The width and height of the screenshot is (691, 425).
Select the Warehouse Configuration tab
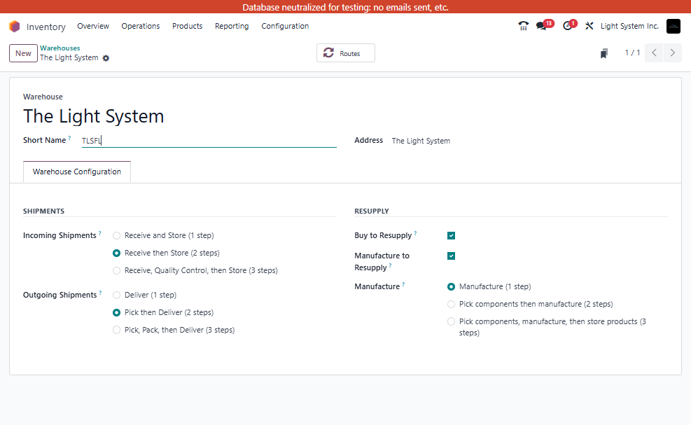click(77, 172)
